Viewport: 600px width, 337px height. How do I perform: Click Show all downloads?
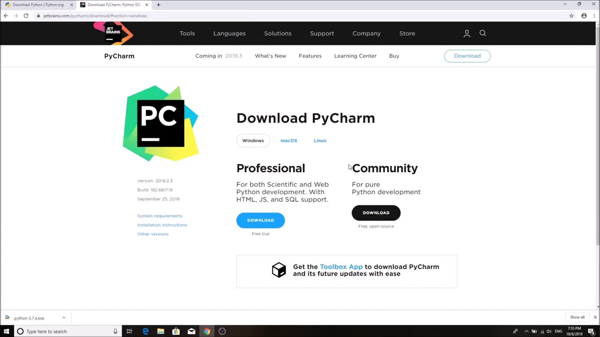[x=577, y=317]
